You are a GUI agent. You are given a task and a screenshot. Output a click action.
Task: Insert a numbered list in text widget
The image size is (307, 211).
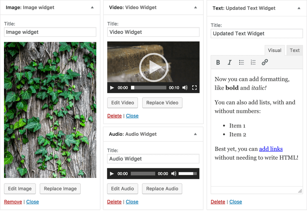pos(253,63)
